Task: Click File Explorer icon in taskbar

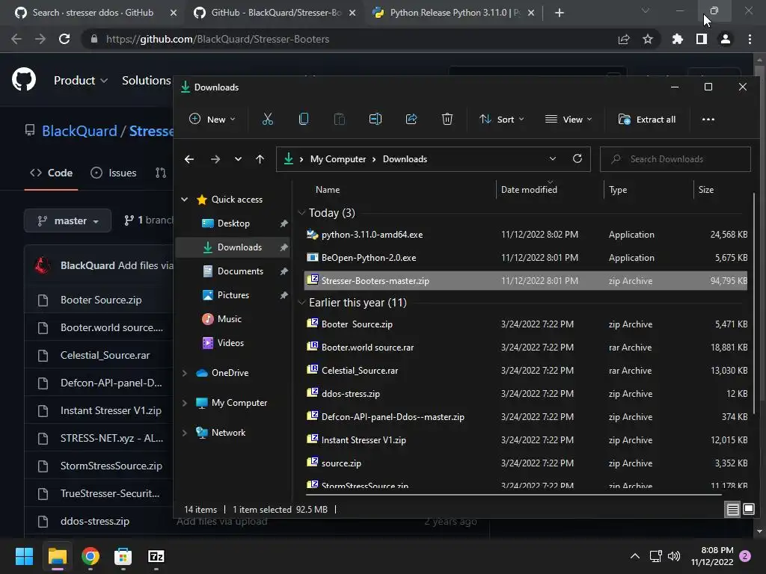Action: coord(57,556)
